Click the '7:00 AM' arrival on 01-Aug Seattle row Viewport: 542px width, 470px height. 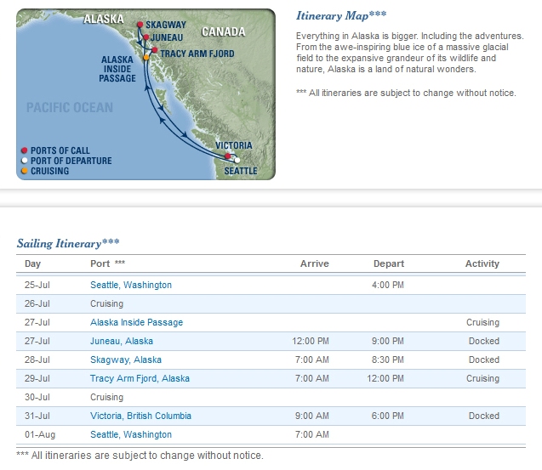[x=312, y=434]
